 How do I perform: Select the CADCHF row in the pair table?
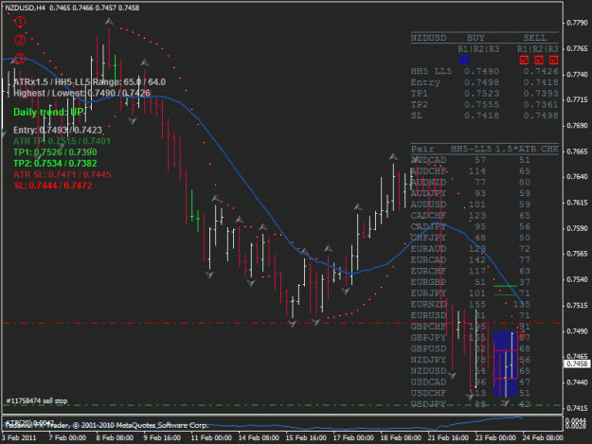(471, 216)
